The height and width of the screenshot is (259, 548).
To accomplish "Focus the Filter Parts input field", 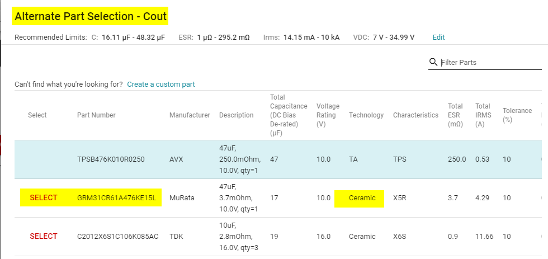I will [x=491, y=62].
